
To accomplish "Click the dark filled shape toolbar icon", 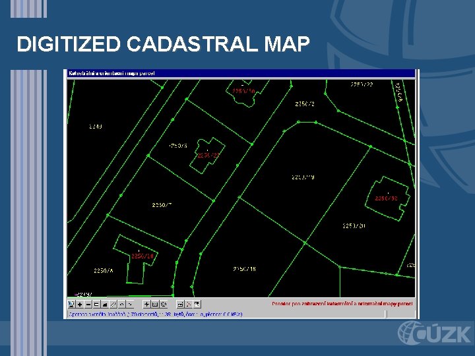I will (105, 304).
